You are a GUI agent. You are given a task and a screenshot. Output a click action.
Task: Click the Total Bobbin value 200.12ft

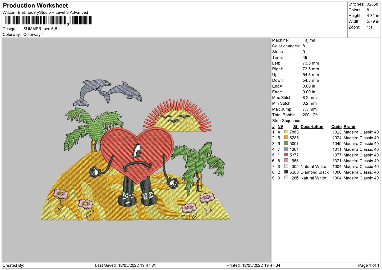tap(310, 115)
